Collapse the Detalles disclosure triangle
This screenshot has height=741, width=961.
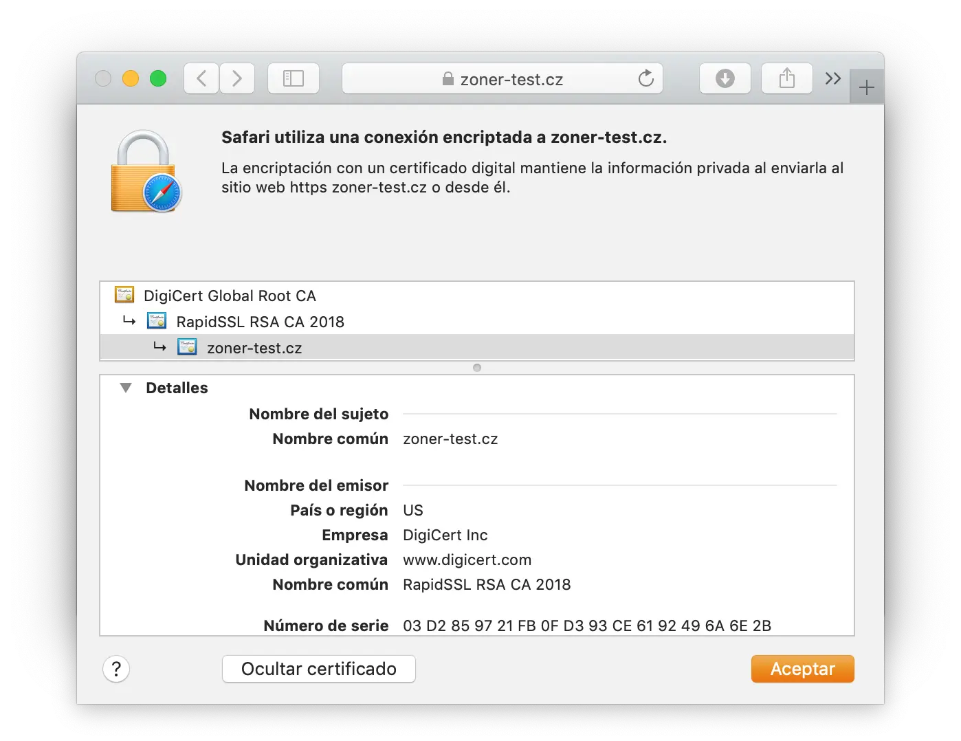126,388
